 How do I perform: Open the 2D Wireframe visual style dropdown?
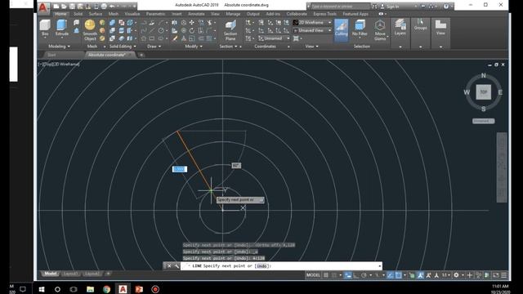[x=312, y=22]
